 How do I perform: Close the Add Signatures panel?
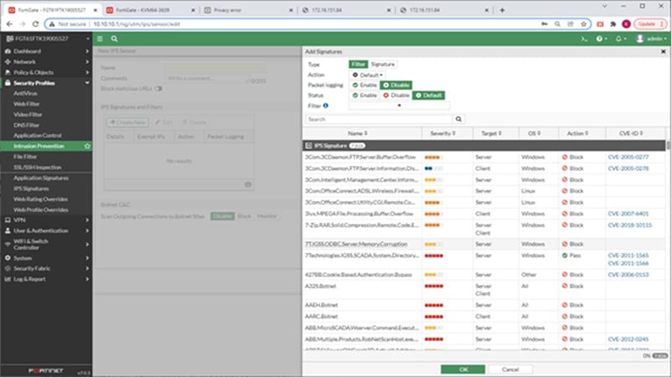click(x=663, y=52)
